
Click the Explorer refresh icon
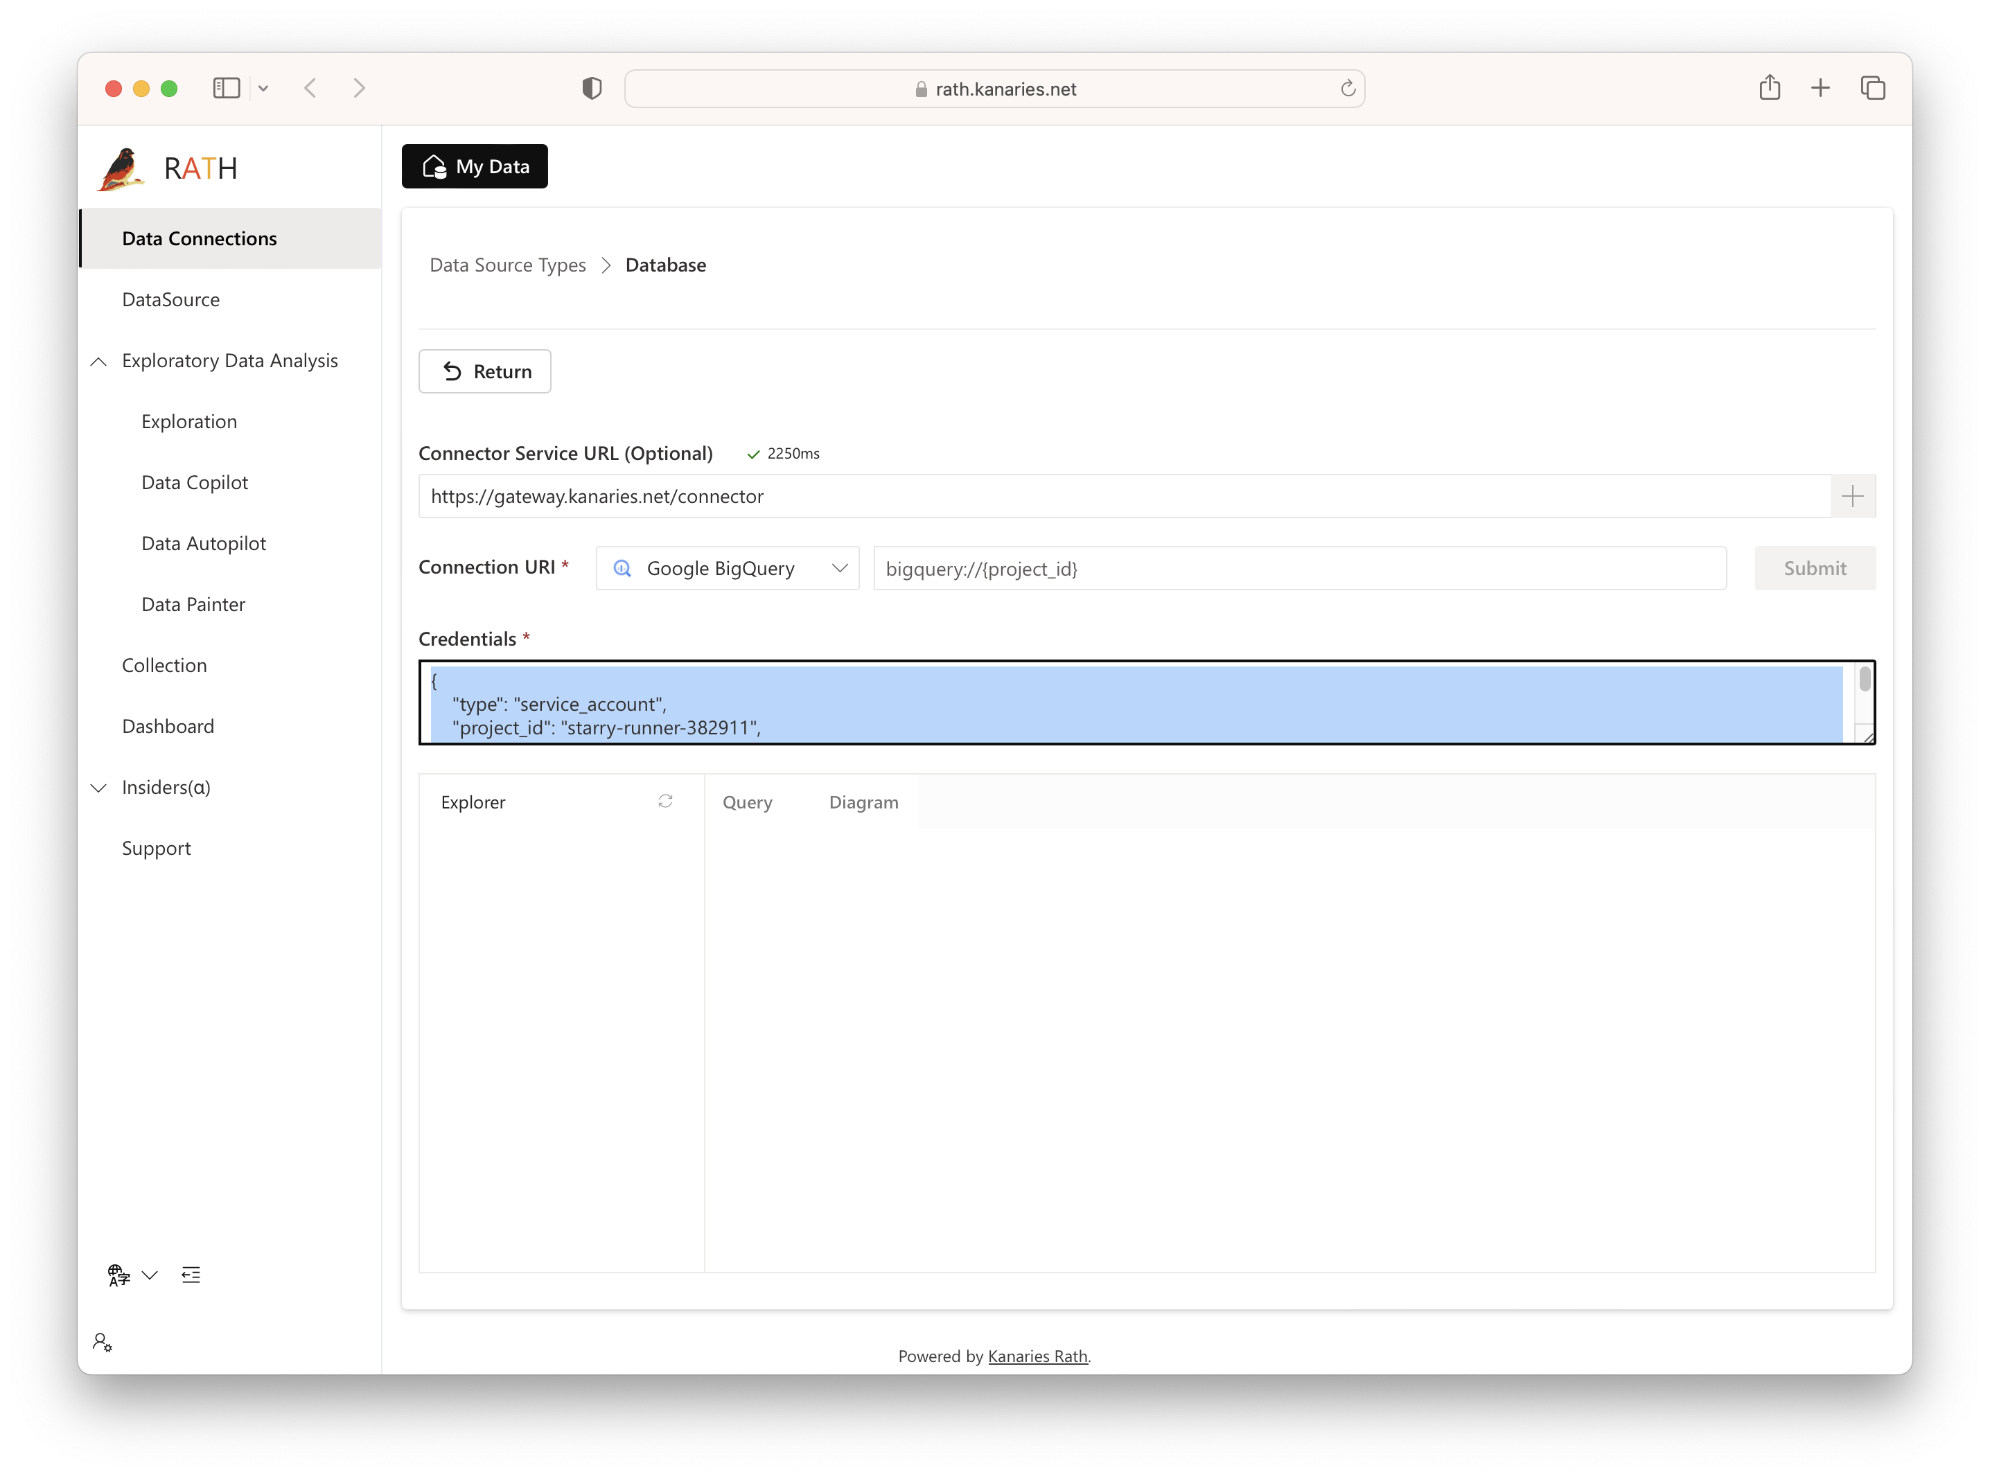665,801
